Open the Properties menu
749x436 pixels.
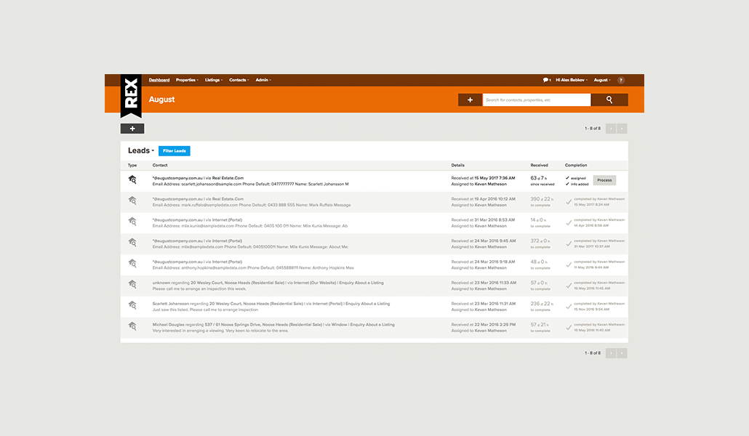pyautogui.click(x=187, y=80)
